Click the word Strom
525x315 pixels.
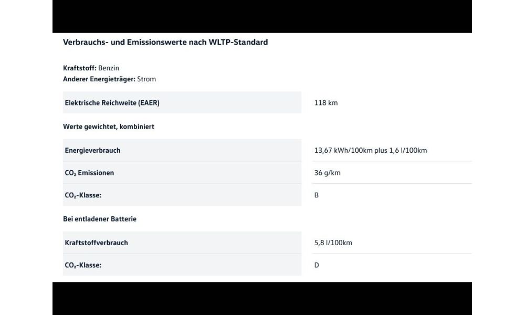pos(146,79)
